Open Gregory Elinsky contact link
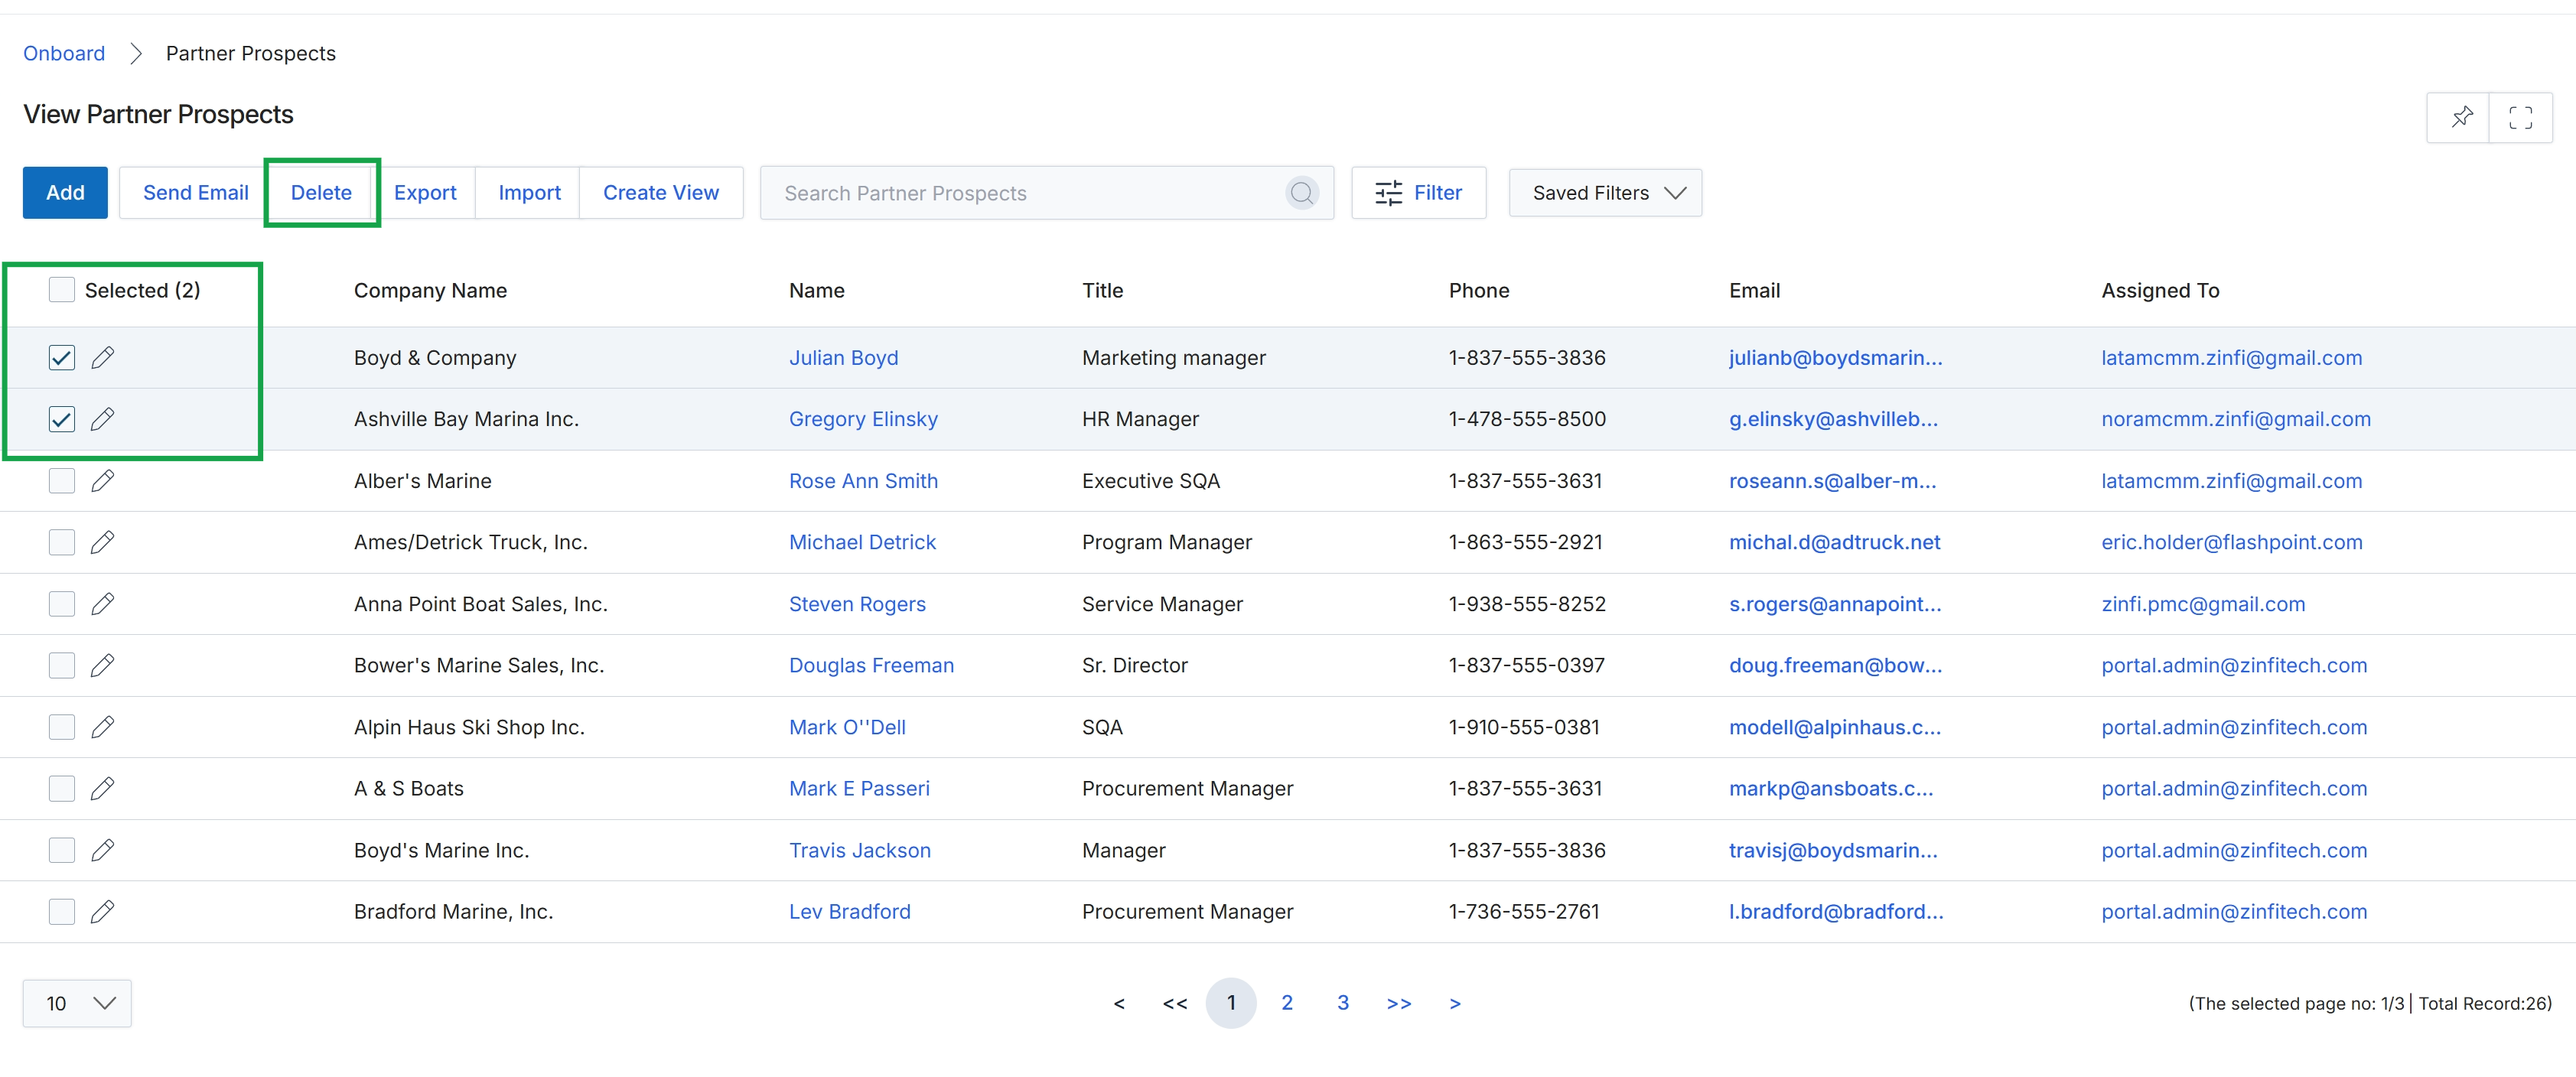The width and height of the screenshot is (2576, 1077). (863, 419)
